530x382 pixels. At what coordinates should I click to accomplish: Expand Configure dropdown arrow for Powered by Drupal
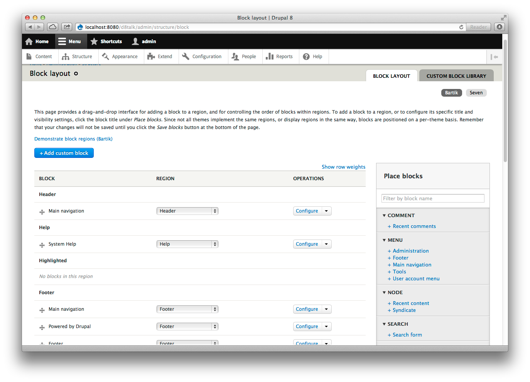coord(326,327)
